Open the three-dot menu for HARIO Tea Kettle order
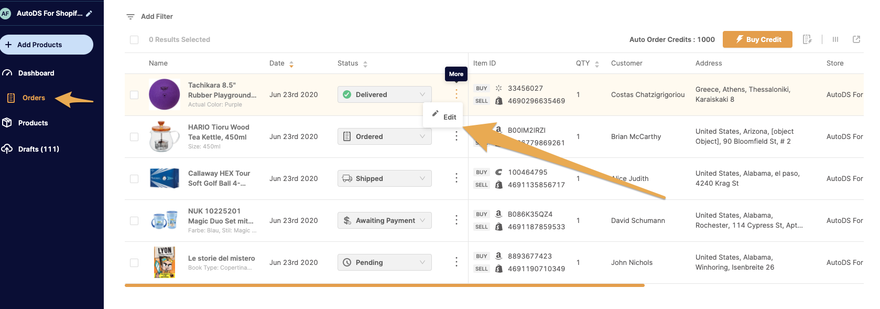This screenshot has width=880, height=309. tap(457, 136)
